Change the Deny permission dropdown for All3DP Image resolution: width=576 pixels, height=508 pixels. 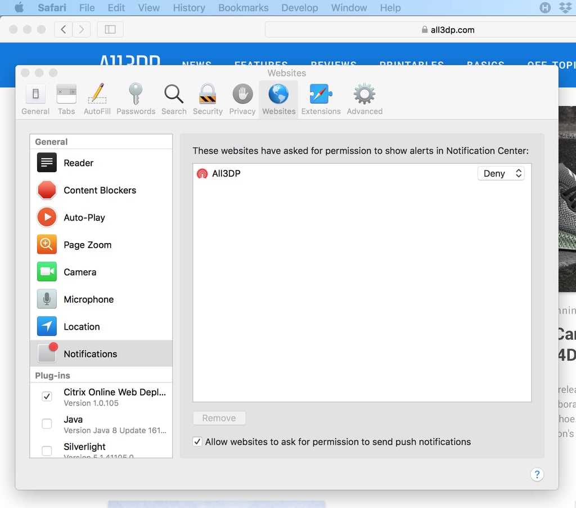tap(500, 173)
